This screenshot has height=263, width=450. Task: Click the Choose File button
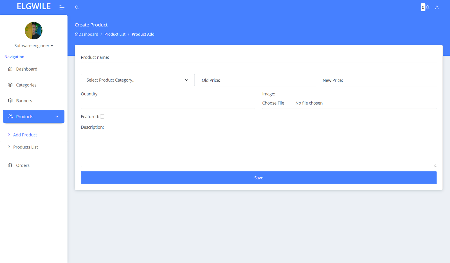pyautogui.click(x=273, y=103)
